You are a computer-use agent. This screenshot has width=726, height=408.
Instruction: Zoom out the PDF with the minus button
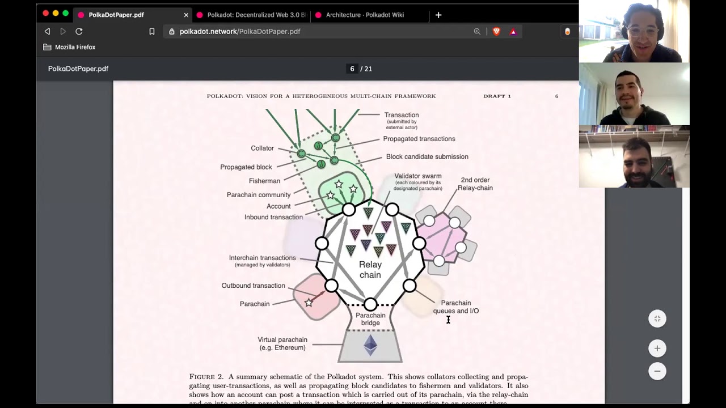coord(657,371)
